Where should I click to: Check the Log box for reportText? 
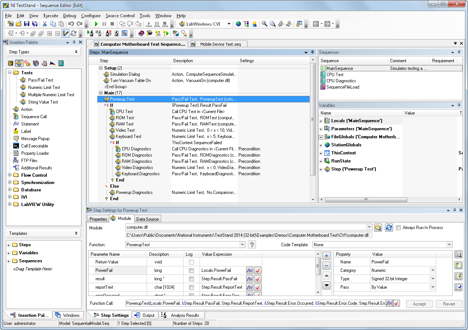191,287
